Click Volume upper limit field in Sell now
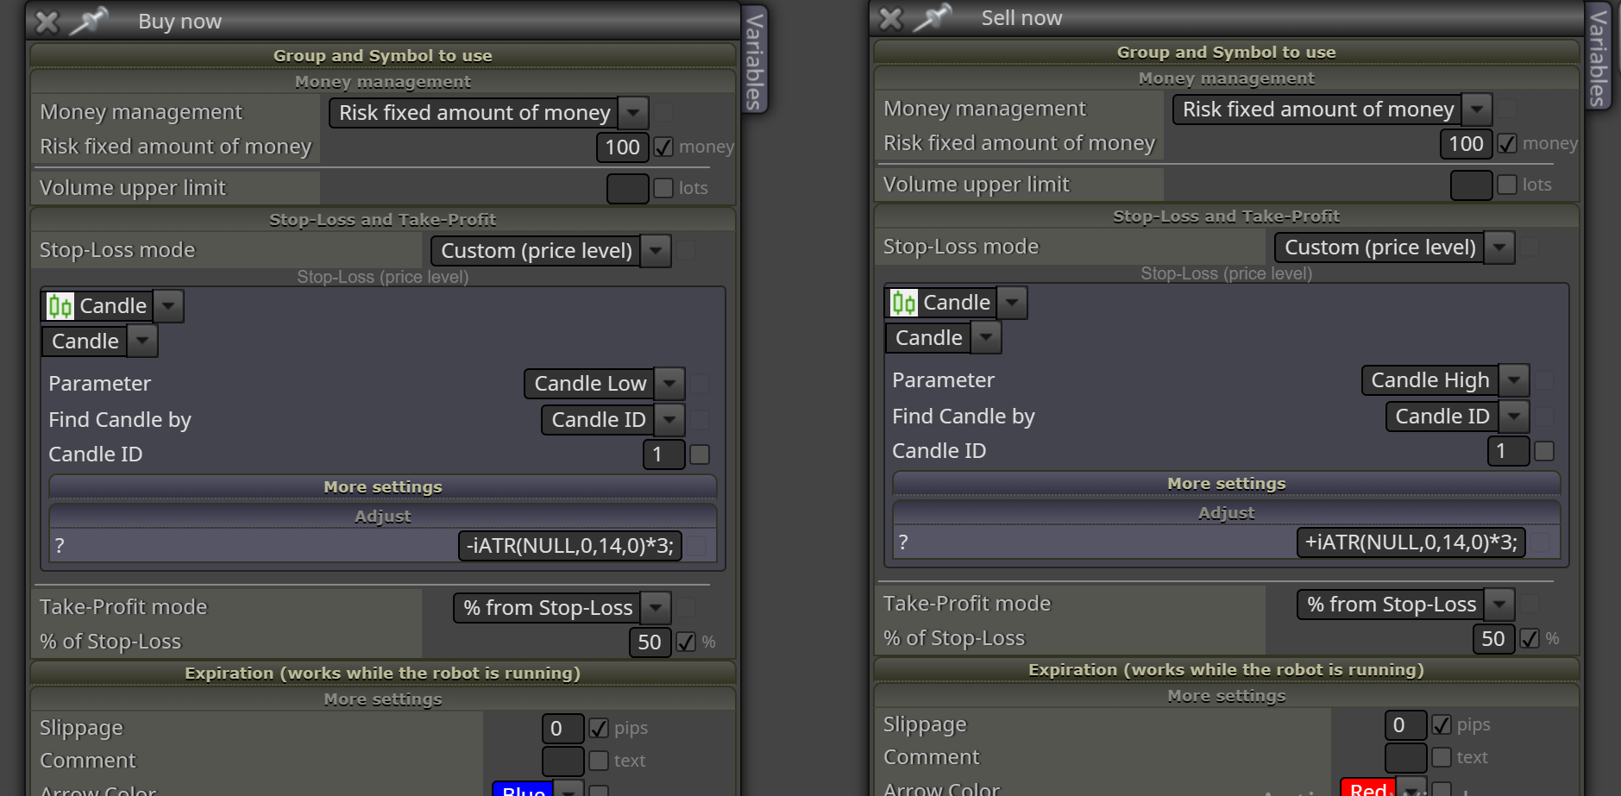The image size is (1621, 796). 1472,185
